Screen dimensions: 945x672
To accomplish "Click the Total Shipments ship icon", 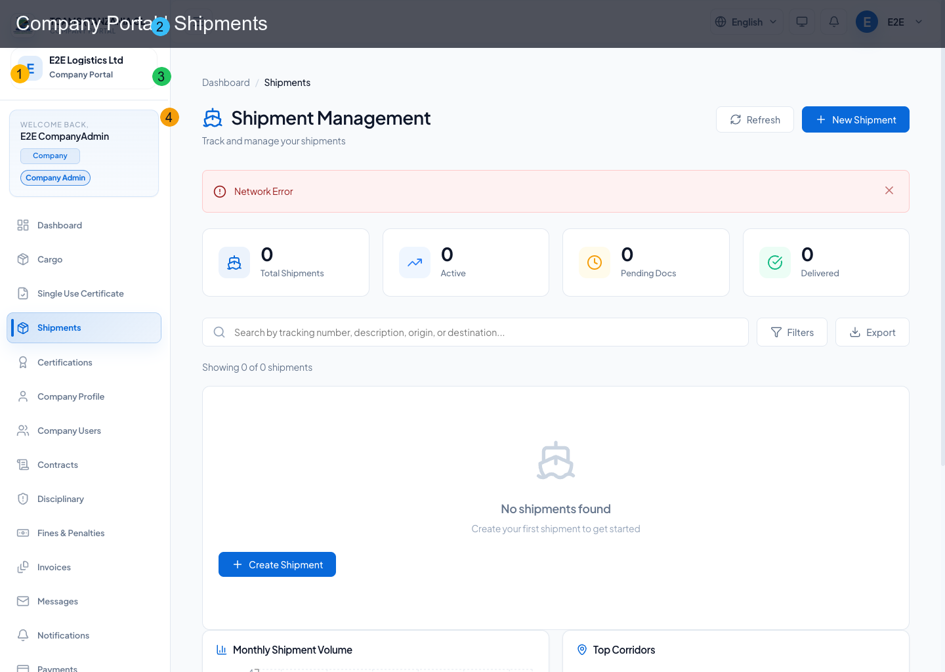I will 234,262.
